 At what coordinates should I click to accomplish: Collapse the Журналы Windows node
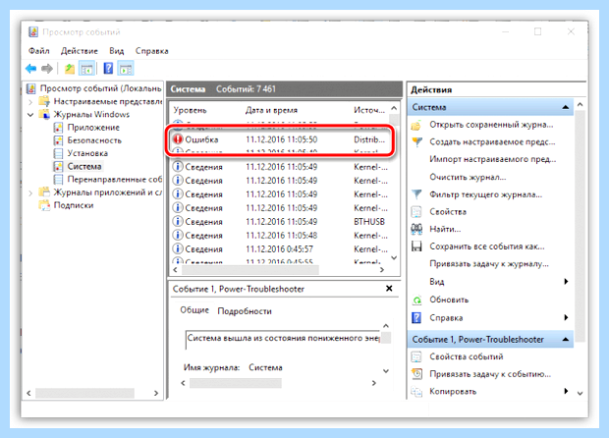coord(30,115)
